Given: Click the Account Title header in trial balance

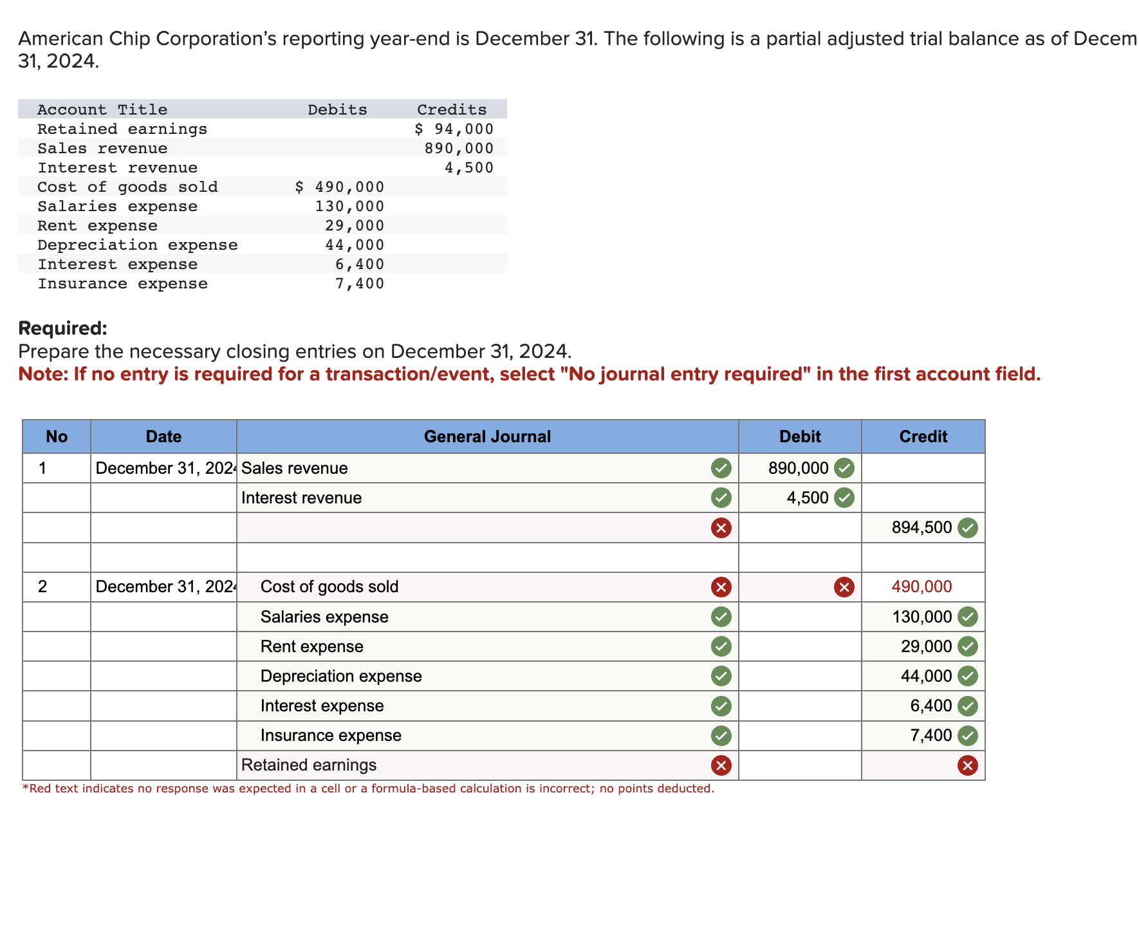Looking at the screenshot, I should (102, 109).
